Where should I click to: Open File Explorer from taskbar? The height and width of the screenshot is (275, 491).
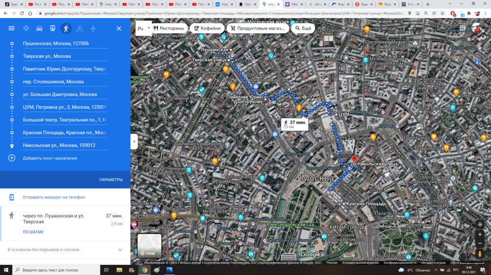coord(119,270)
